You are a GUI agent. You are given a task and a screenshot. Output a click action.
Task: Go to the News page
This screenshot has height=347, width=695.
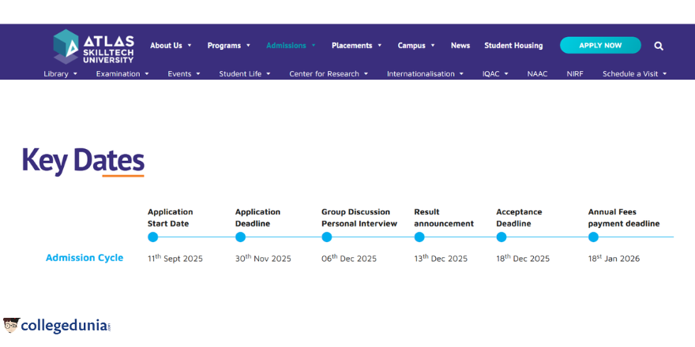click(460, 45)
